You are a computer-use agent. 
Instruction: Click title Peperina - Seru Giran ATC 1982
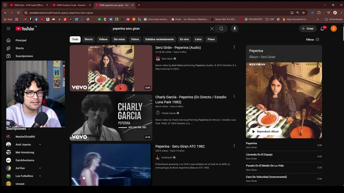click(x=180, y=146)
